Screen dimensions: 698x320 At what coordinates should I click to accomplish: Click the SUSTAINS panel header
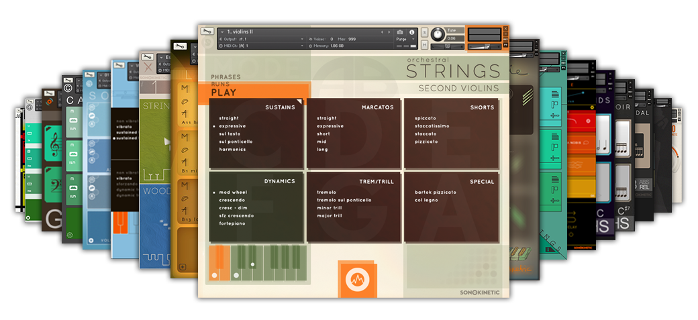[x=280, y=107]
